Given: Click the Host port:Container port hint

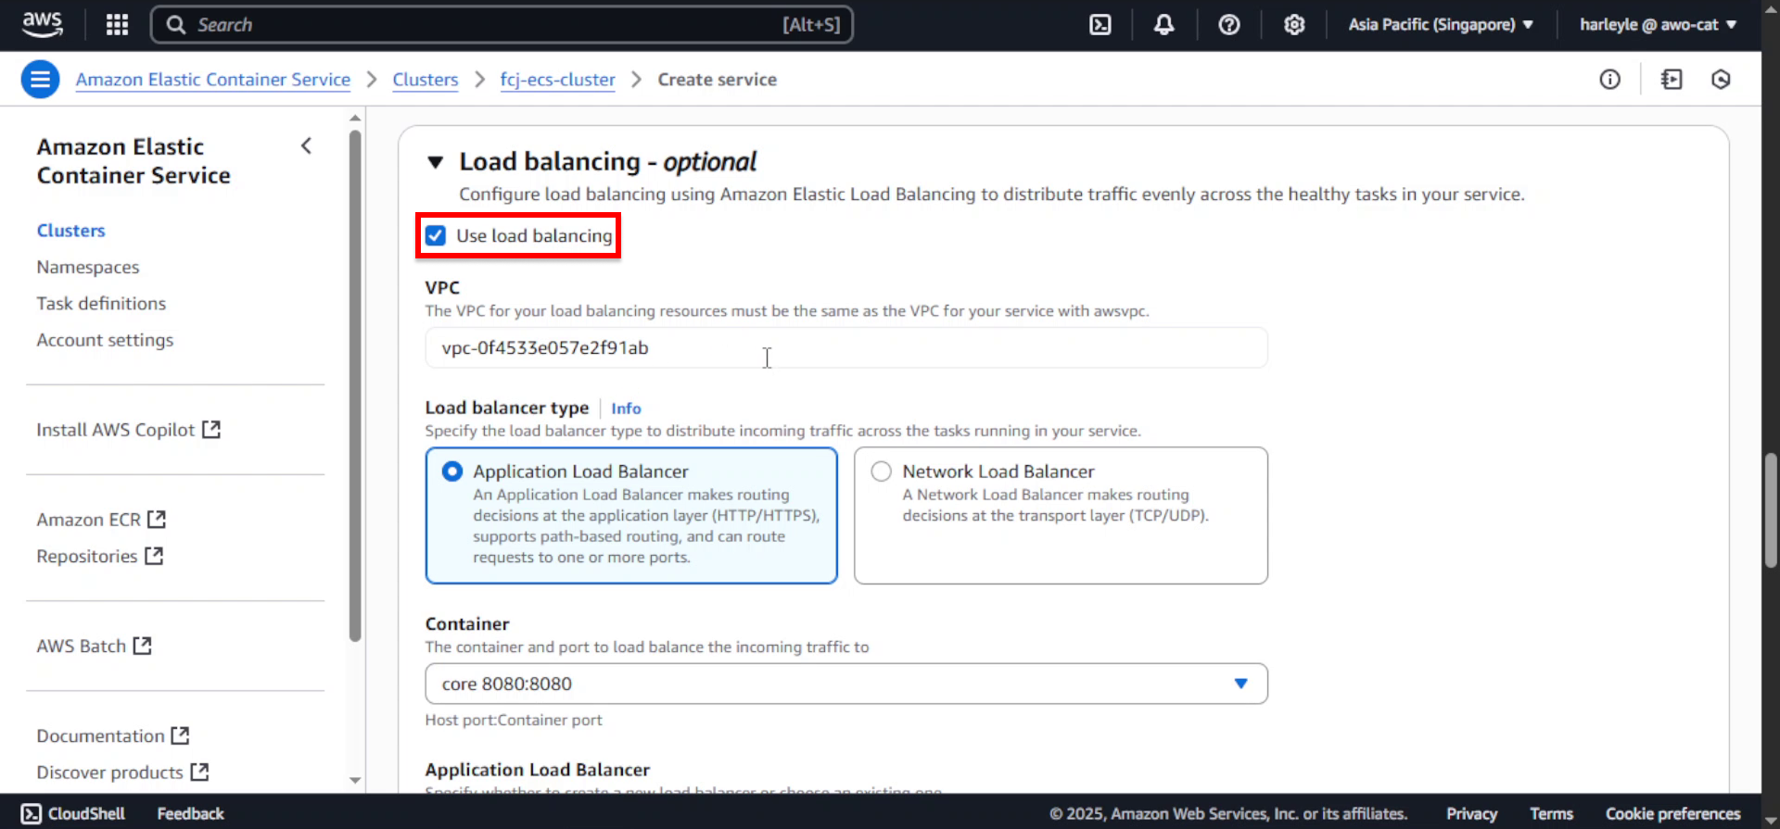Looking at the screenshot, I should click(x=514, y=720).
